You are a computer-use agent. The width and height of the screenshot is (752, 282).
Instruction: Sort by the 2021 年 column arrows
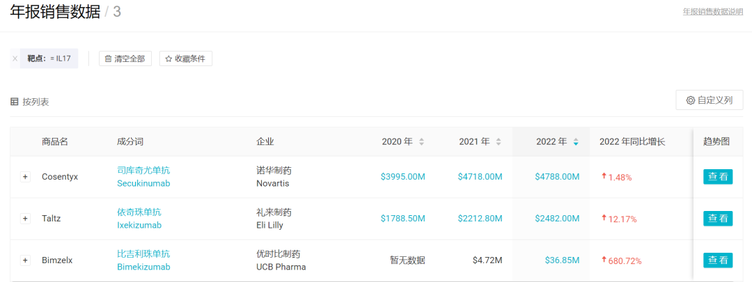[499, 142]
